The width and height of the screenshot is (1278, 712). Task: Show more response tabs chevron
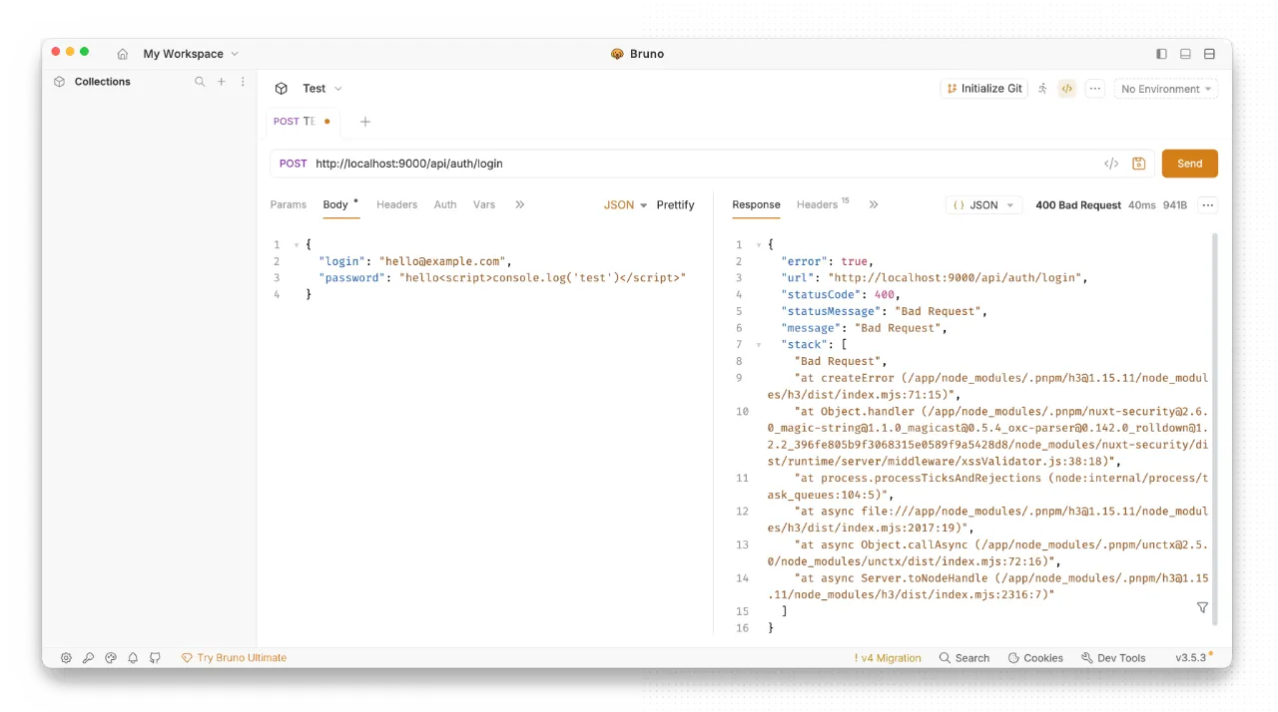pyautogui.click(x=874, y=204)
